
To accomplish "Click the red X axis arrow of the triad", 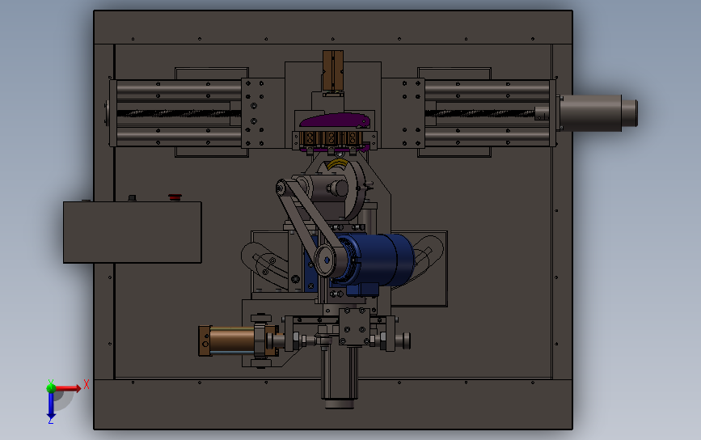I will tap(68, 388).
